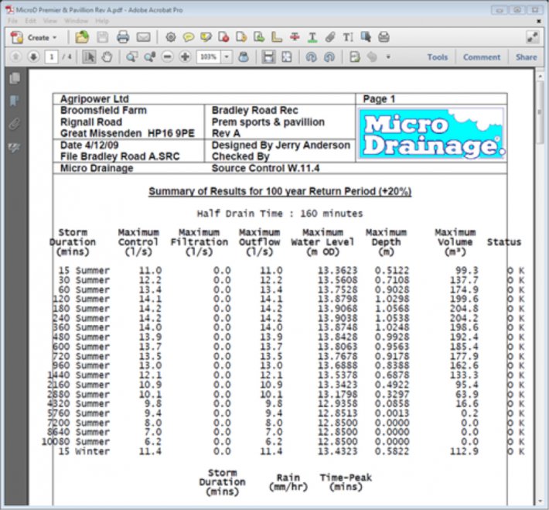Select the dynamic zoom magnifier tool
This screenshot has width=549, height=510.
[149, 56]
